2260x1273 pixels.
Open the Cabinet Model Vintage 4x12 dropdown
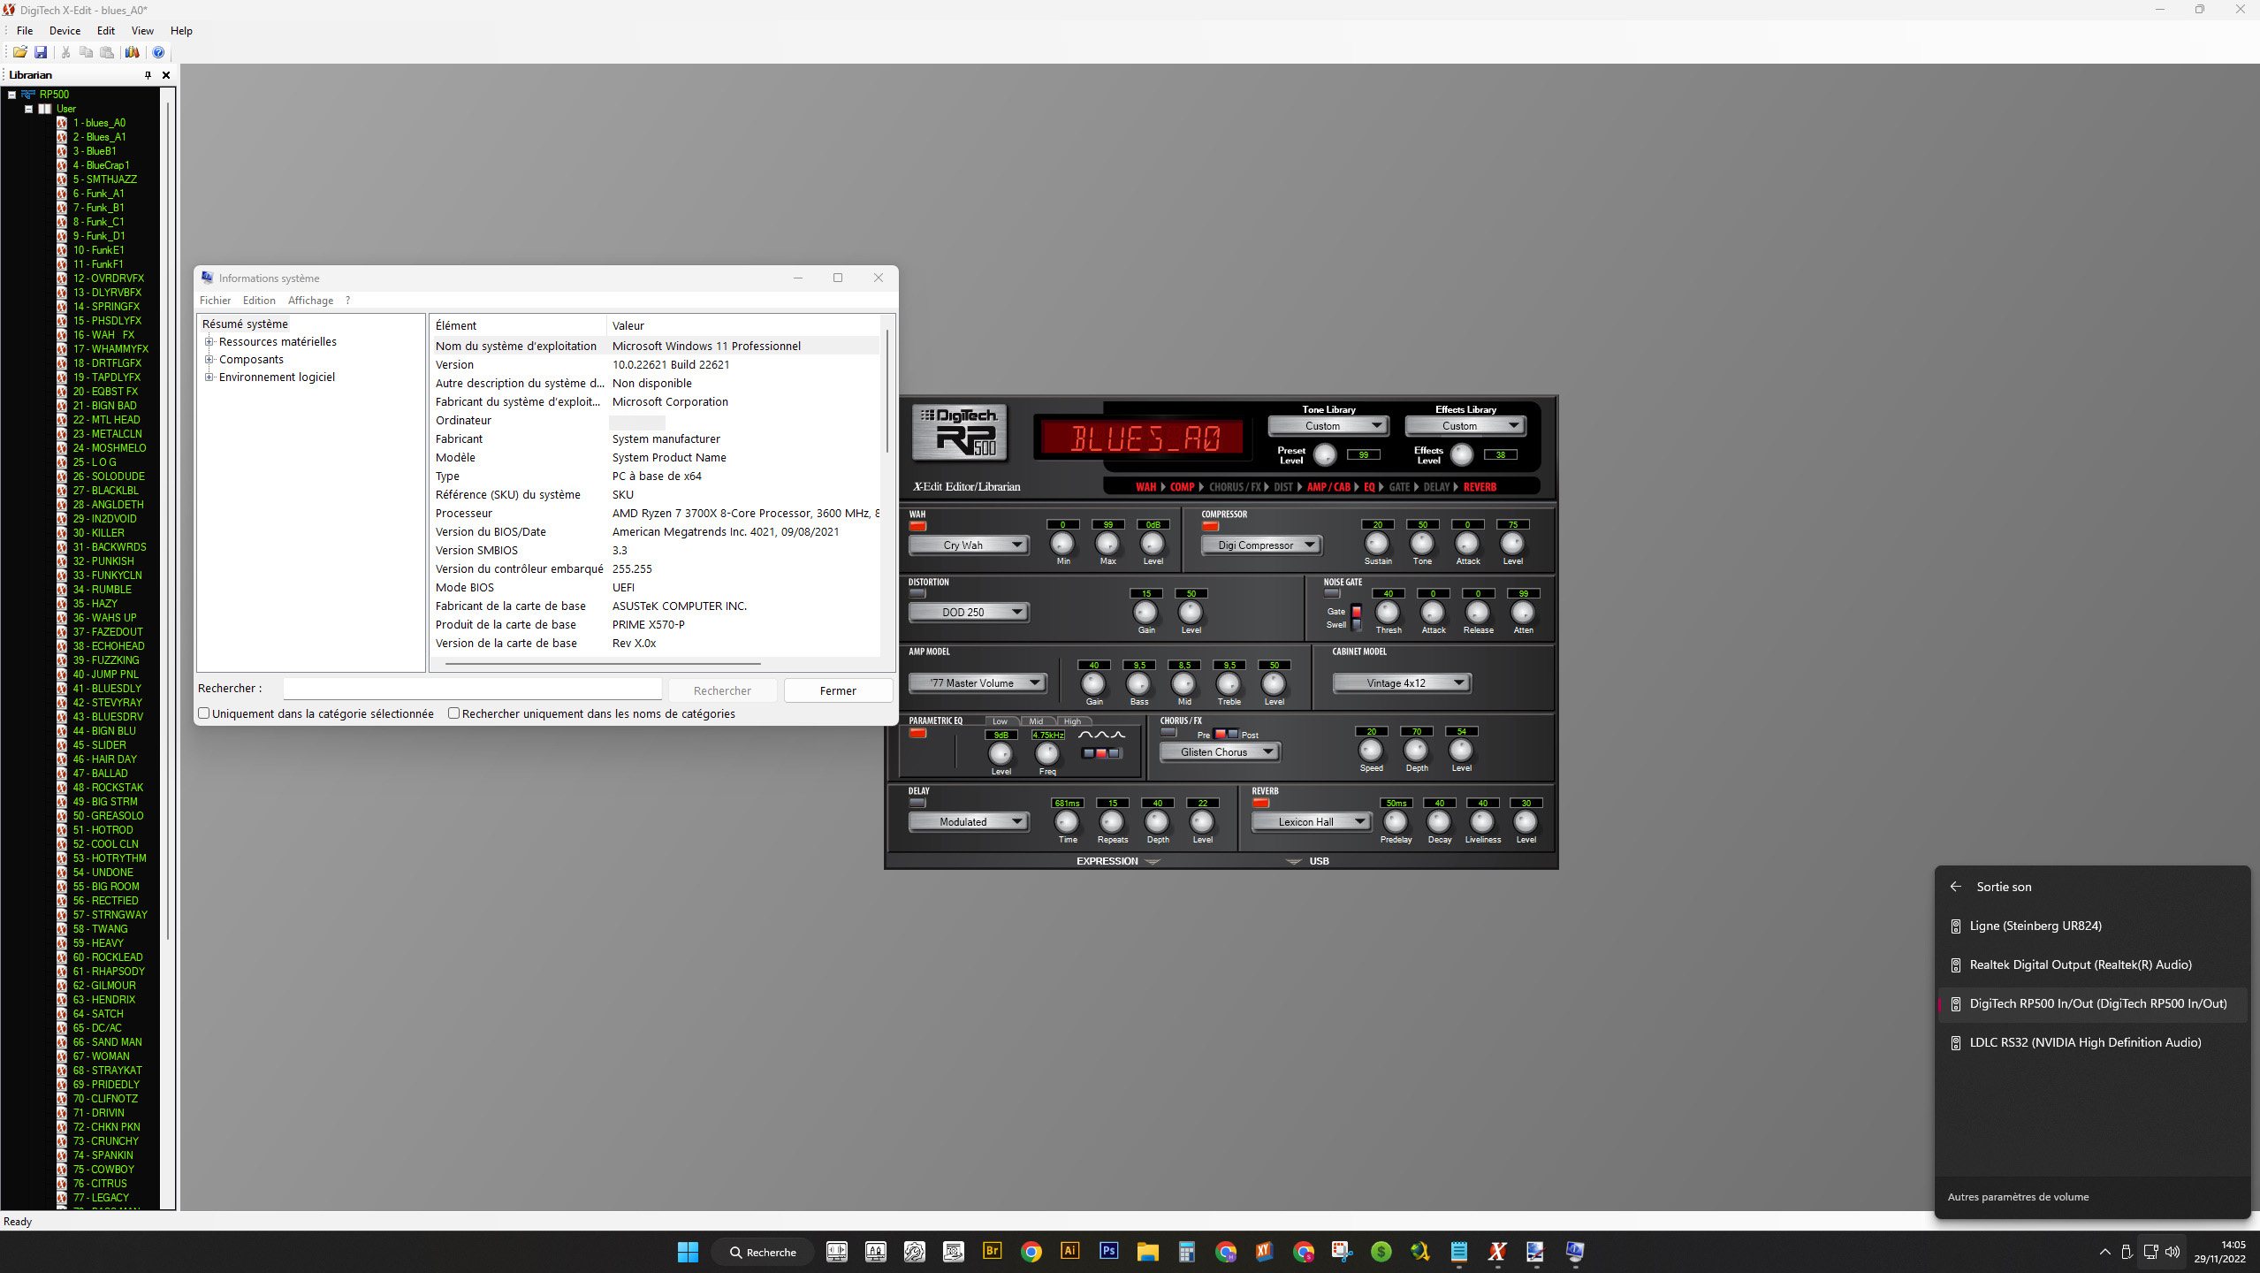(x=1401, y=682)
